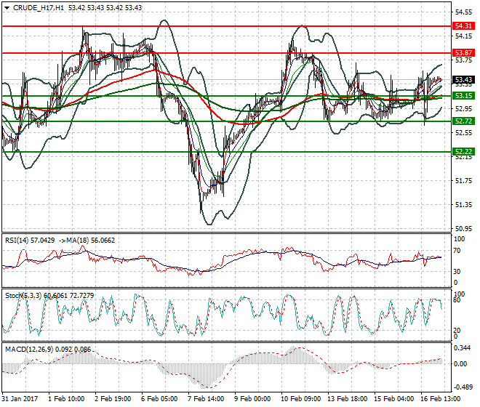
Task: Select the green 52.72 support price label
Action: point(463,121)
